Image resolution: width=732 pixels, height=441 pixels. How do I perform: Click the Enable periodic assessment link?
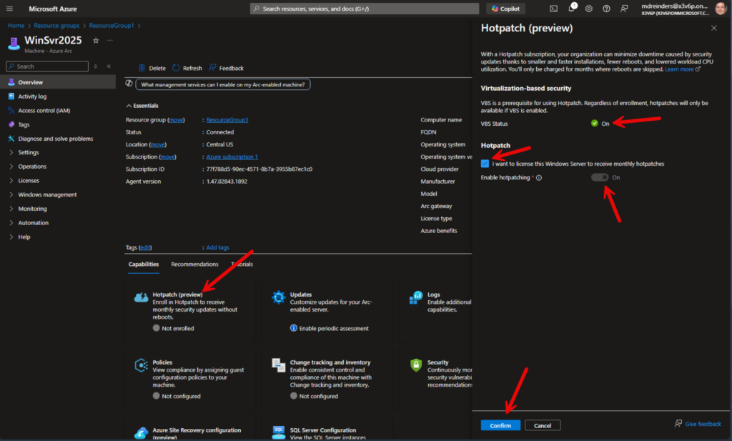[333, 329]
